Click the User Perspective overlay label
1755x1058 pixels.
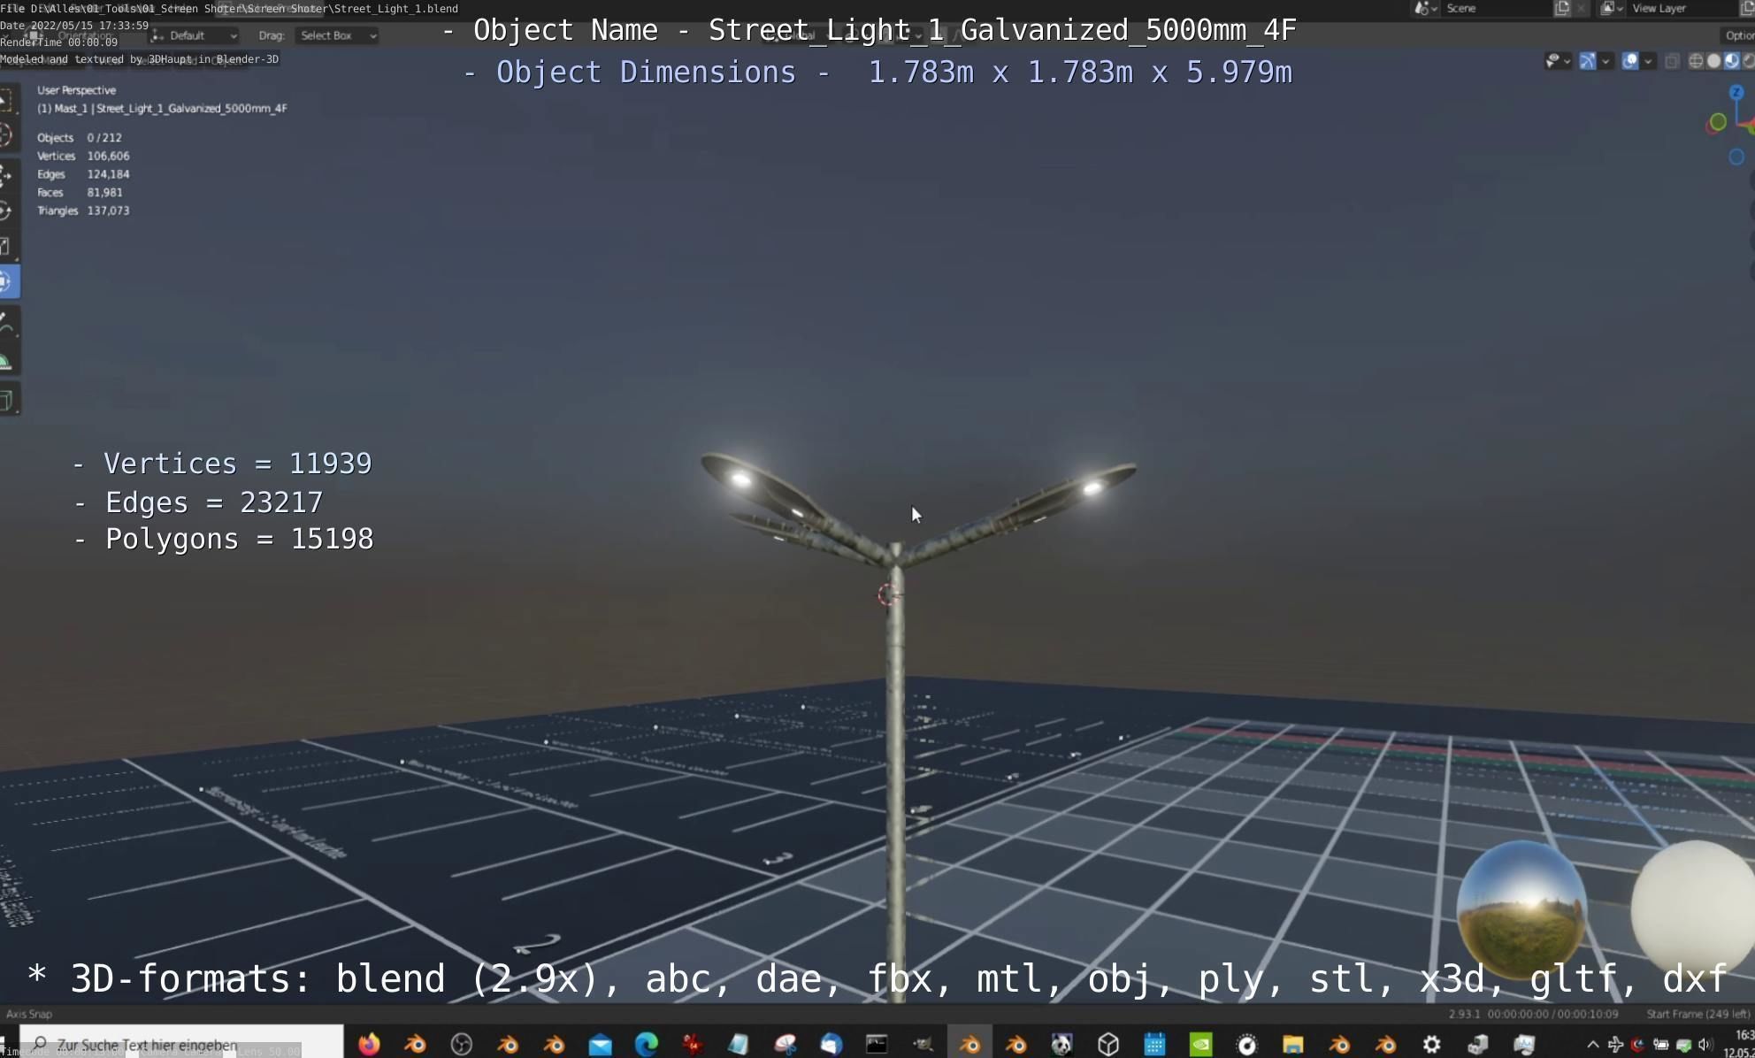tap(76, 90)
